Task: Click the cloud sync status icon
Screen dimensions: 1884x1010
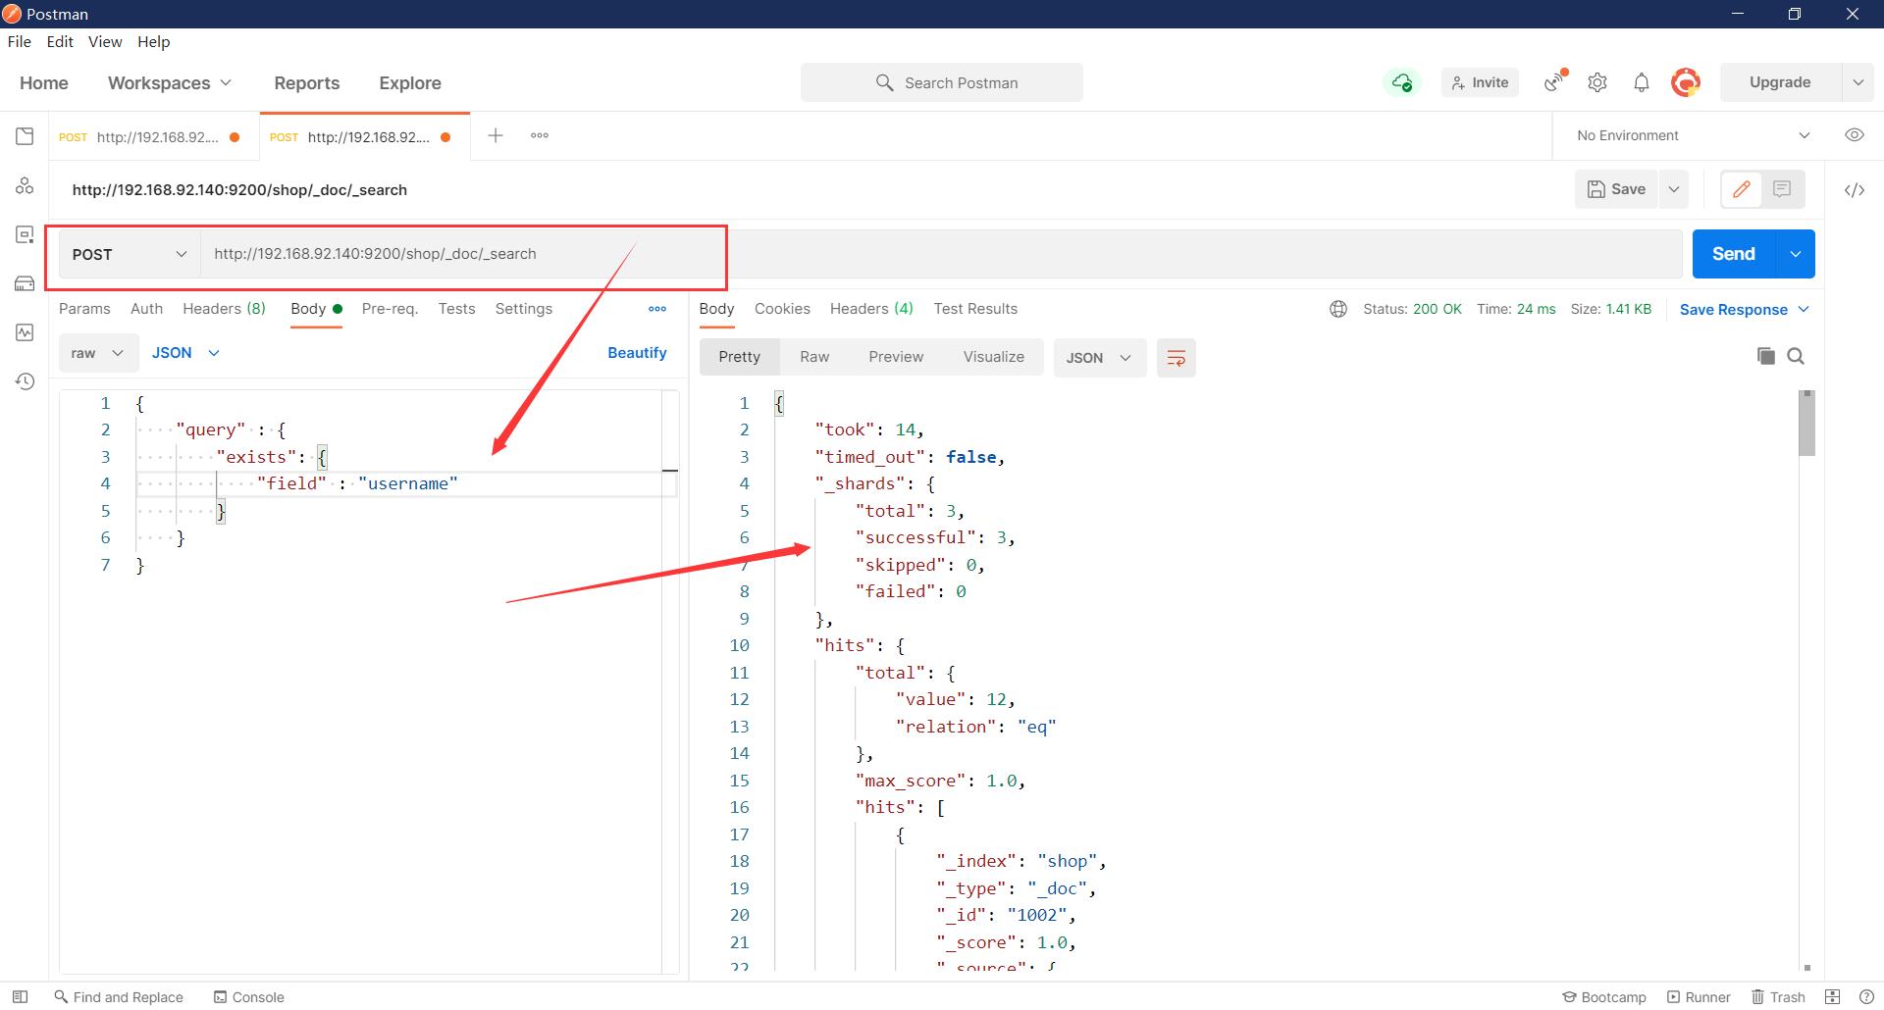Action: coord(1402,82)
